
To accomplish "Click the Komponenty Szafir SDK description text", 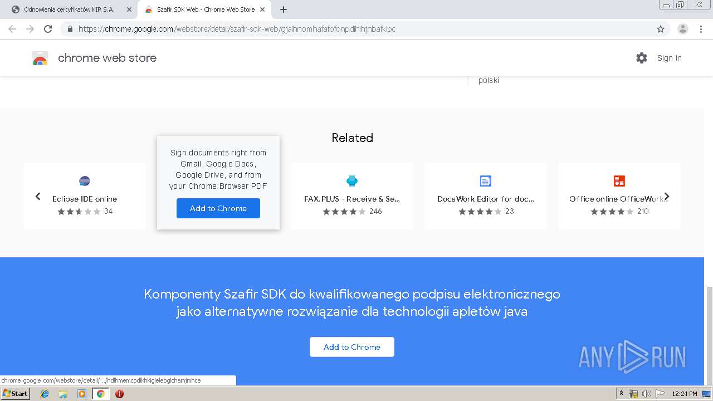I will pos(352,302).
